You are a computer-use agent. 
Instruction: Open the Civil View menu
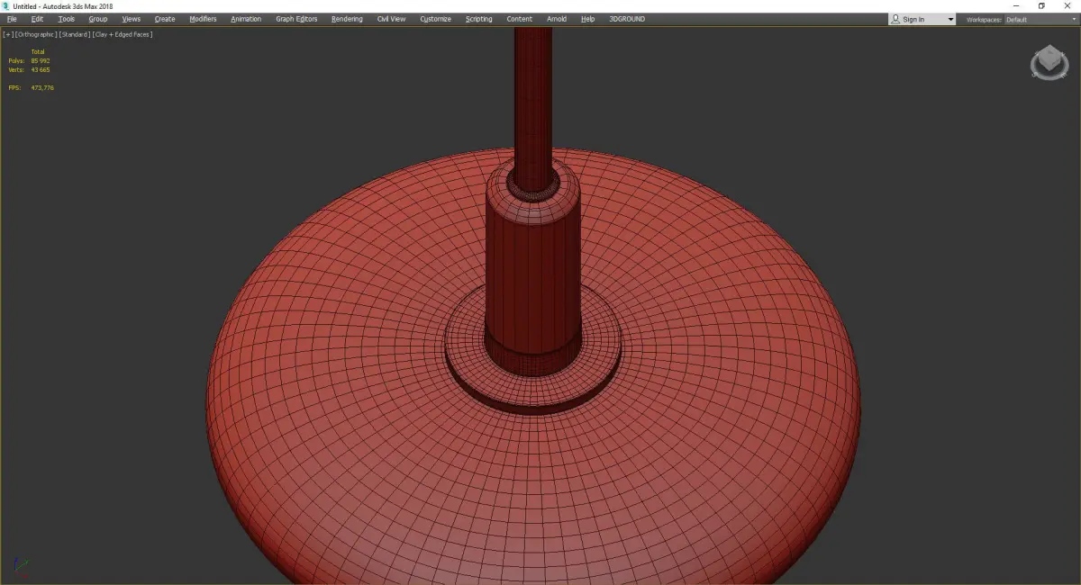(x=391, y=19)
